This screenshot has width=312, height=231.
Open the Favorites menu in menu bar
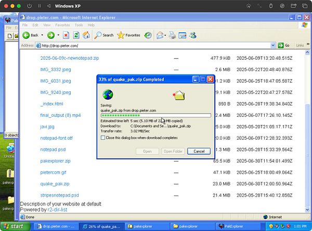(62, 25)
